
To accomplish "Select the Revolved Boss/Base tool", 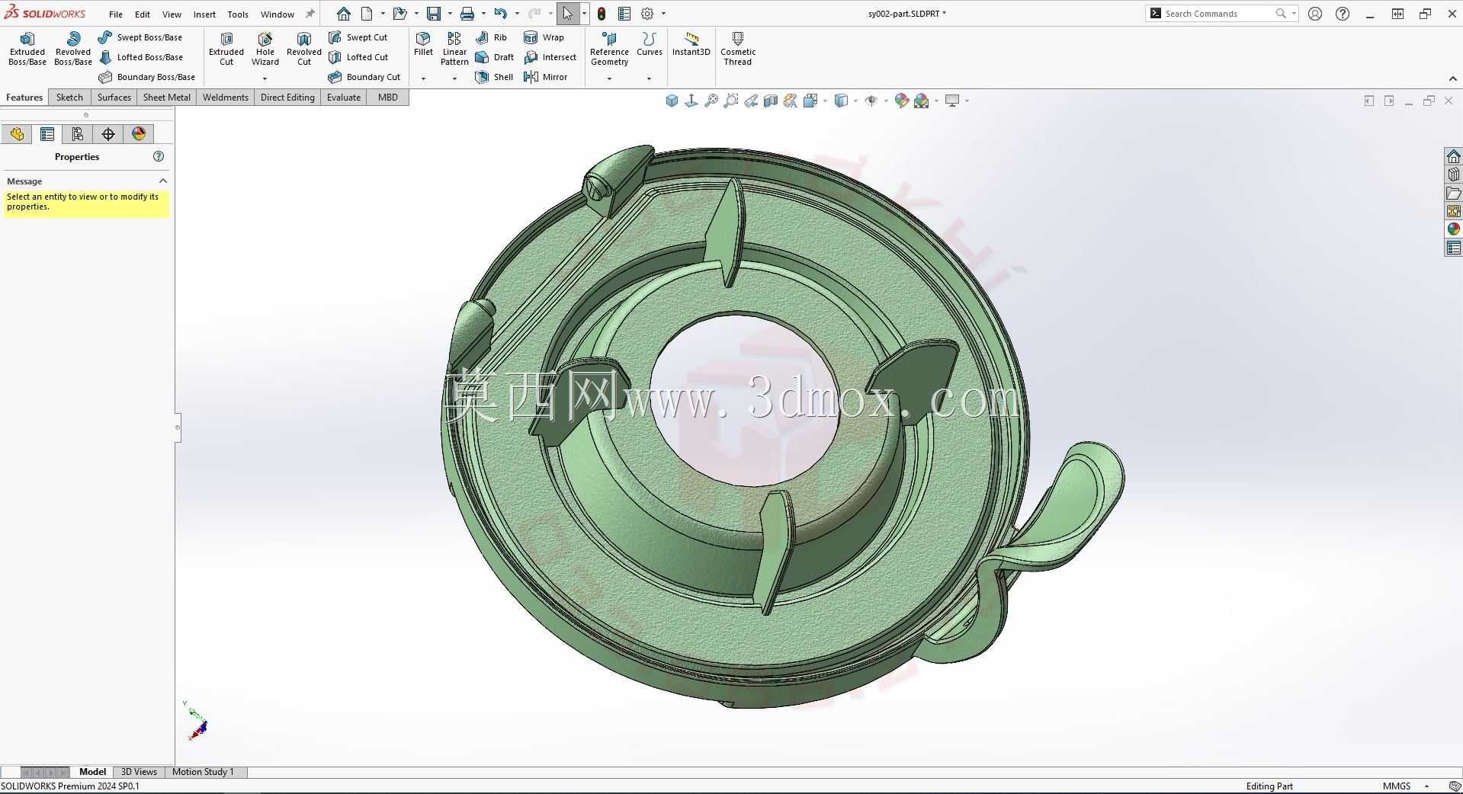I will [73, 49].
